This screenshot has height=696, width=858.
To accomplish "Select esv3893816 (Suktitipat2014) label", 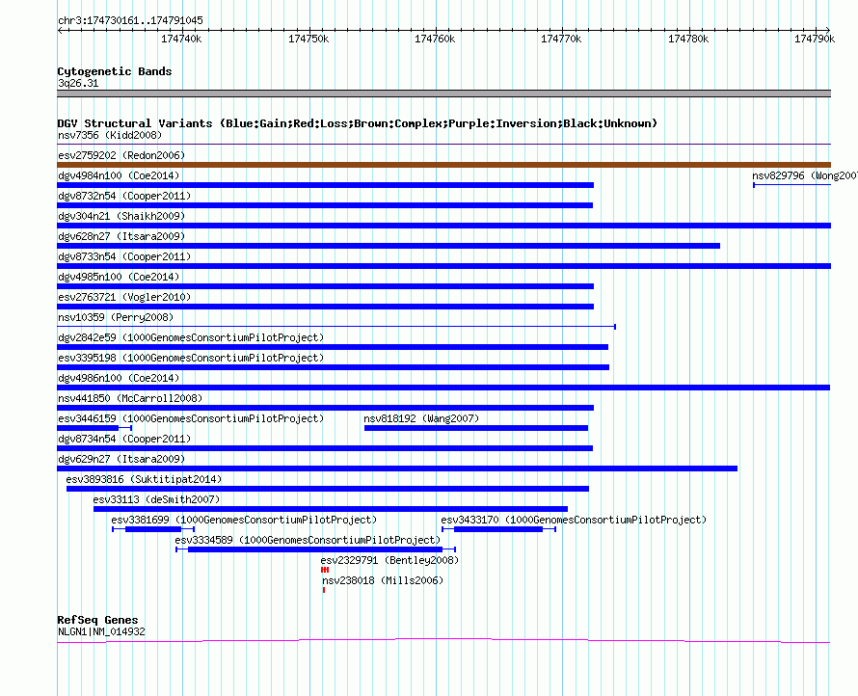I will click(144, 479).
